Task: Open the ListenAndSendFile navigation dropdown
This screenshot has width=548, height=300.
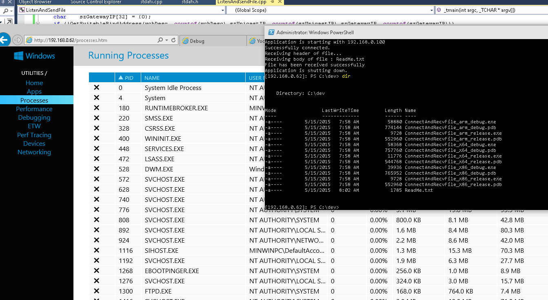Action: tap(222, 10)
